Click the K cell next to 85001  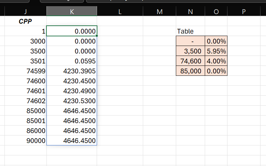72,121
